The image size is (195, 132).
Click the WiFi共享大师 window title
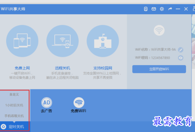pyautogui.click(x=13, y=9)
